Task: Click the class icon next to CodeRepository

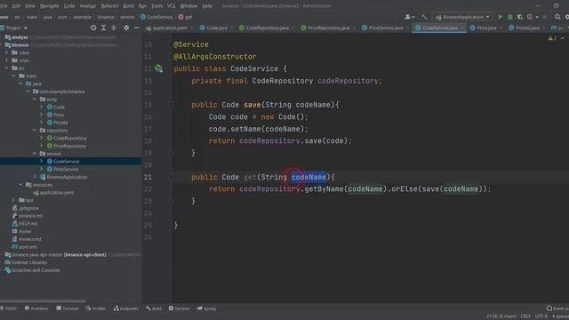Action: point(50,139)
